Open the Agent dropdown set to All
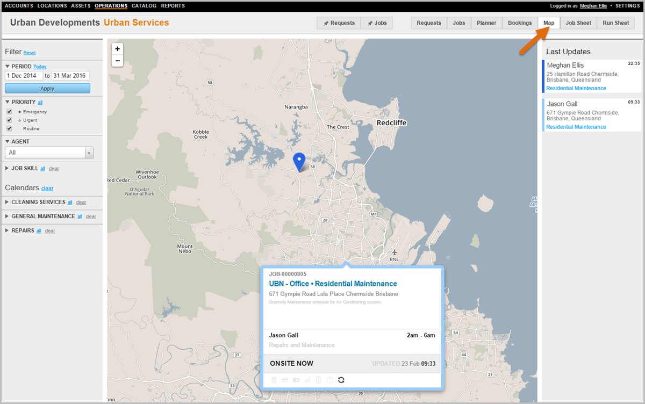The image size is (645, 404). click(49, 153)
